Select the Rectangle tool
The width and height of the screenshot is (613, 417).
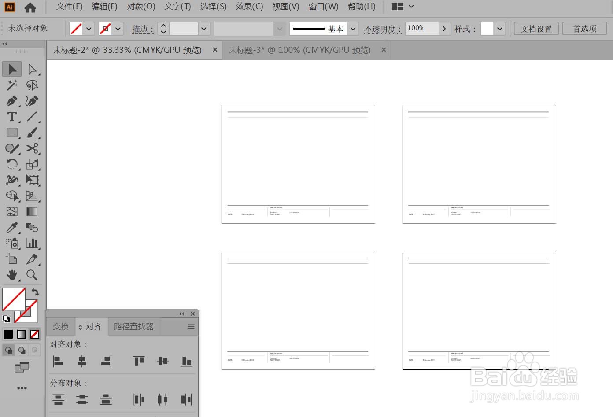pos(12,133)
